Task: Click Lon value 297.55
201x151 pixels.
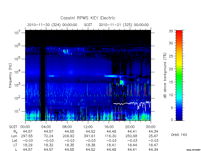Action: [x=27, y=136]
